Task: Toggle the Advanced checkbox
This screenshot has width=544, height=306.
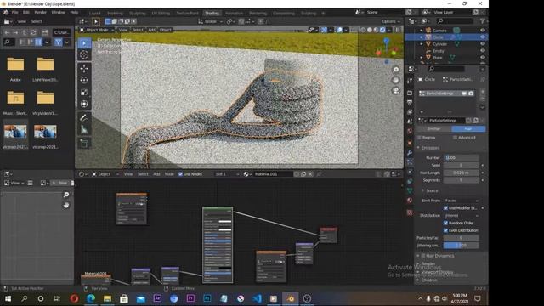Action: (456, 138)
